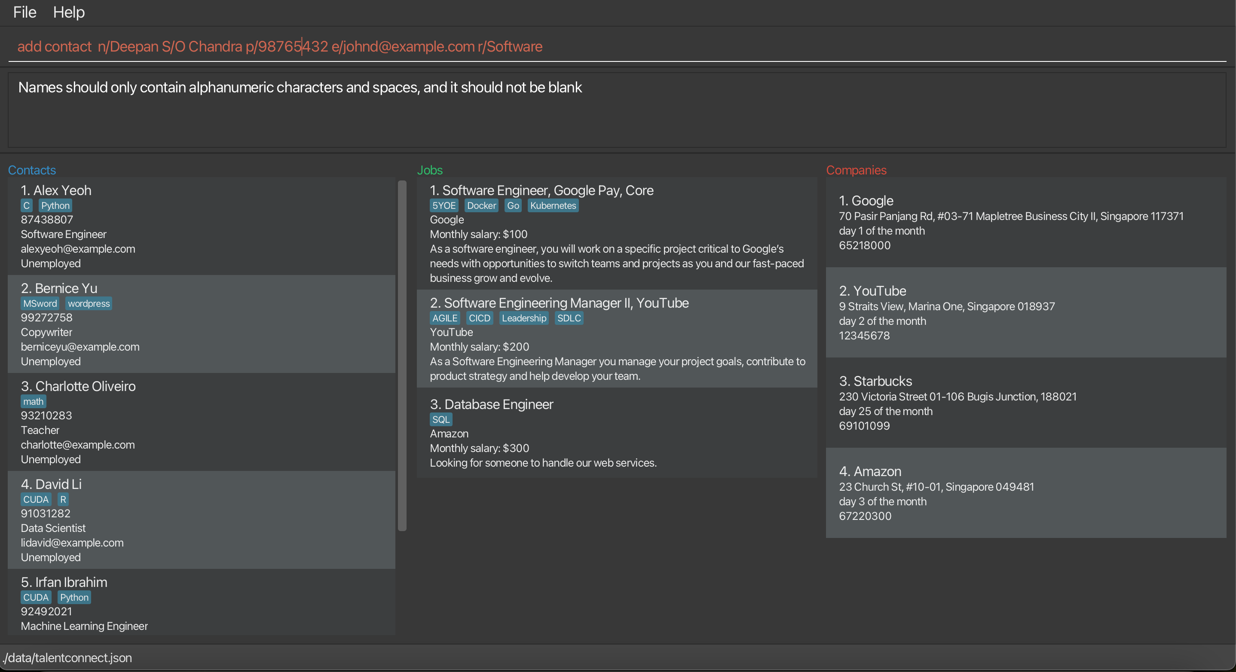This screenshot has height=672, width=1236.
Task: Open the Help menu
Action: (x=69, y=12)
